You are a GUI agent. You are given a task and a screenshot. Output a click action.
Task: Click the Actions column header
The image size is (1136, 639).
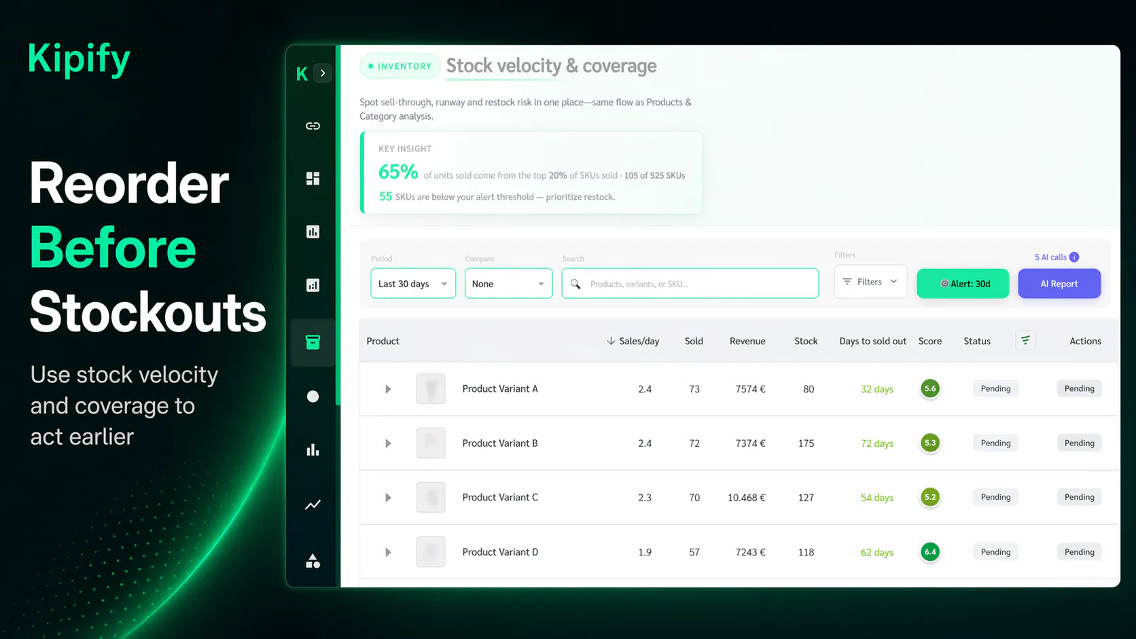pyautogui.click(x=1085, y=341)
